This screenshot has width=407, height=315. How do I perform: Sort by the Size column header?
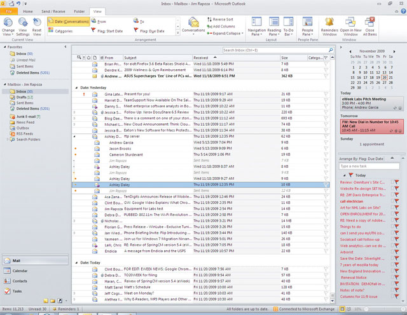(x=294, y=58)
